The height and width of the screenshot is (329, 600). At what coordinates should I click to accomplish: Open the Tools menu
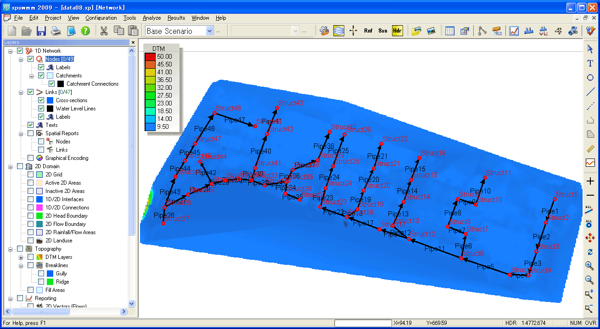point(129,18)
